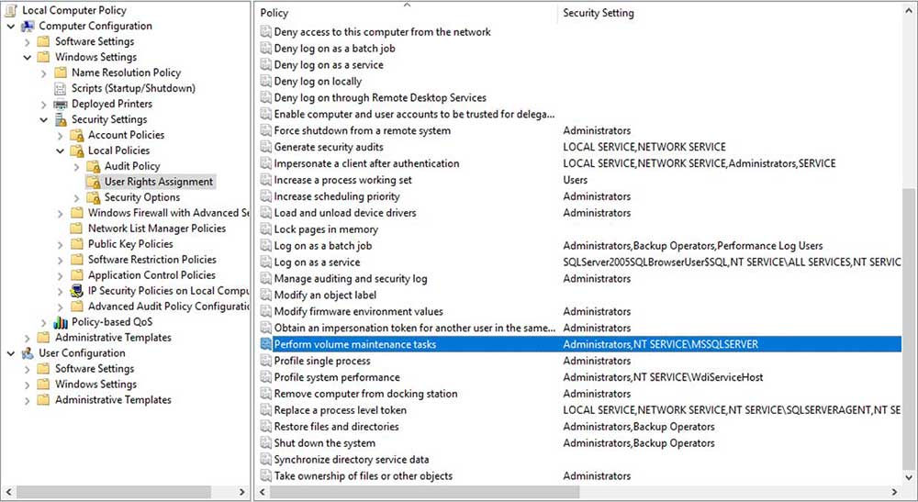Click the icon beside Replace a process level token
Viewport: 918px width, 502px height.
(266, 410)
